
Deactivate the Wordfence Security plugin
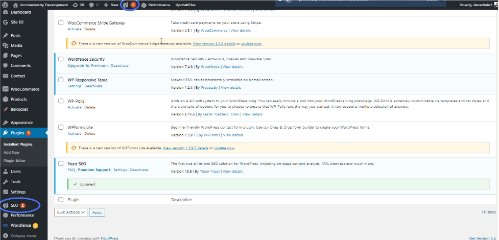click(x=120, y=65)
